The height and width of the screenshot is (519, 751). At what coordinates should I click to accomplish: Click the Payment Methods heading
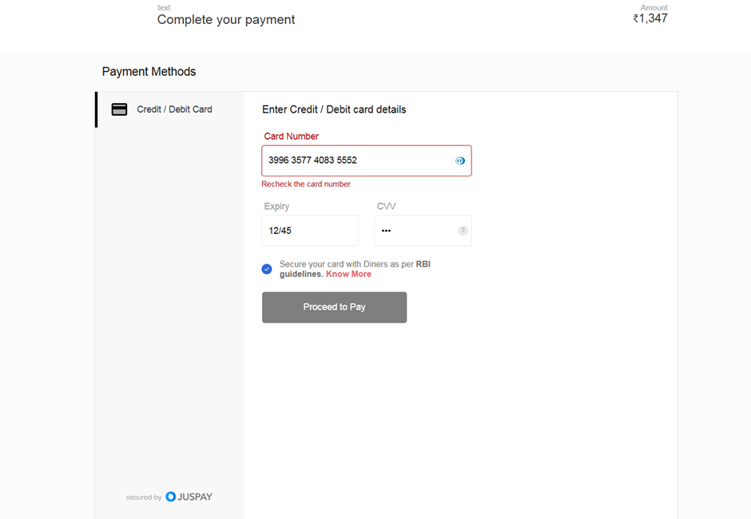(149, 72)
